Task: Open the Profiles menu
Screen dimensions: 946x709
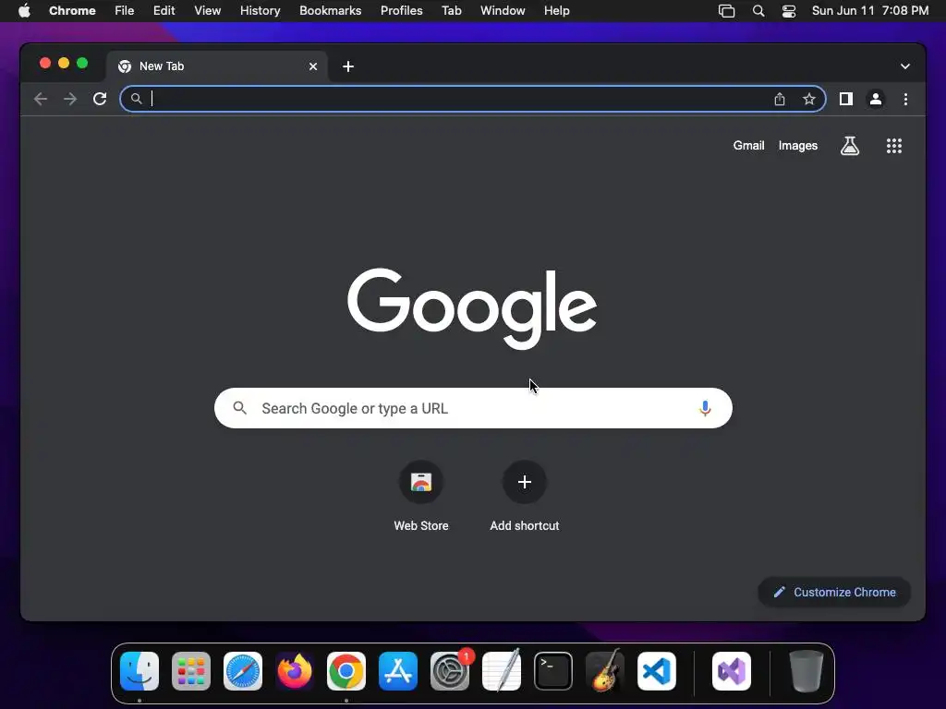Action: click(x=401, y=11)
